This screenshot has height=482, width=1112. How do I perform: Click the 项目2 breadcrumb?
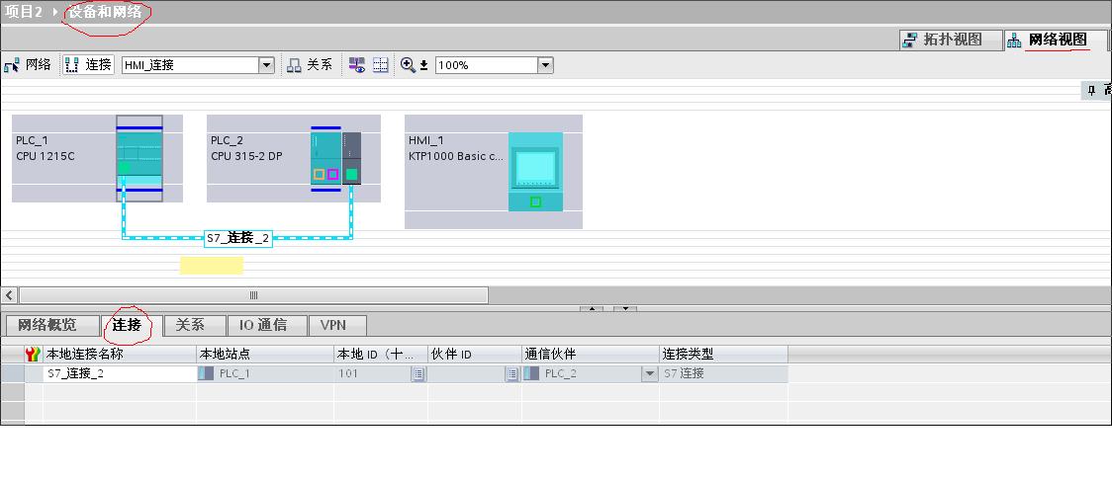[24, 12]
